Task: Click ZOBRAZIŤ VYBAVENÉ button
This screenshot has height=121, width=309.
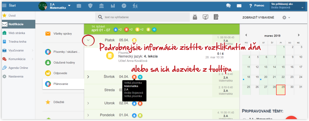Action: click(258, 18)
